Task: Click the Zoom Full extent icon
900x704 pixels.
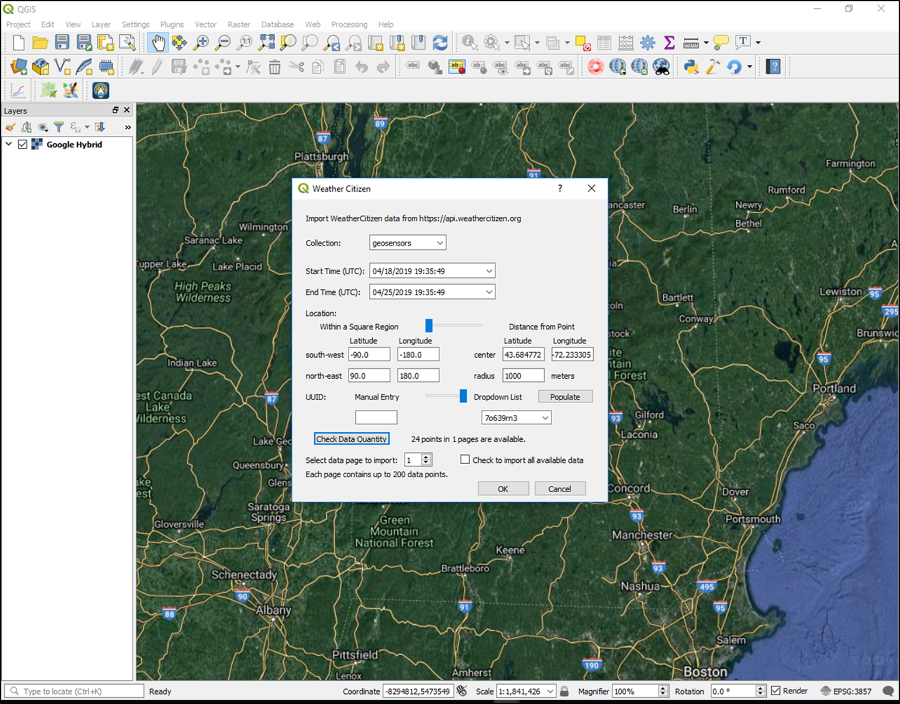Action: click(266, 42)
